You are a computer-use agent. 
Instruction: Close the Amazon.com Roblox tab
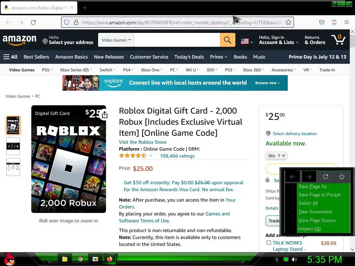tap(72, 8)
